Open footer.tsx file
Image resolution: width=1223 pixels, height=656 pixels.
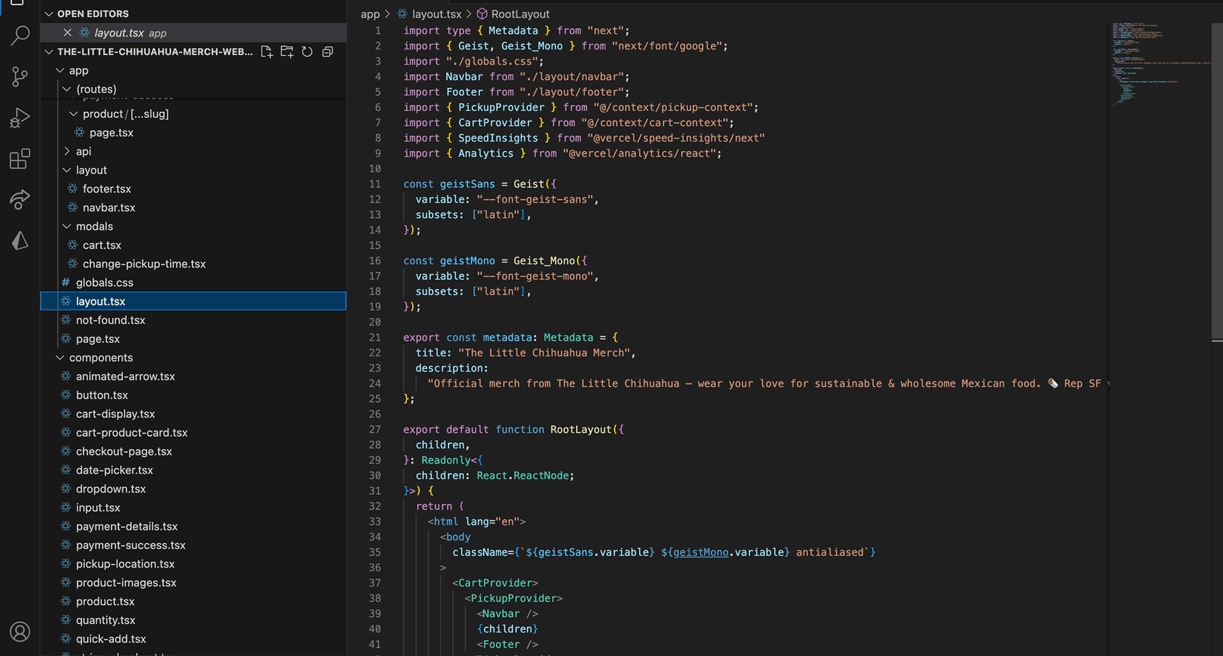click(194, 189)
